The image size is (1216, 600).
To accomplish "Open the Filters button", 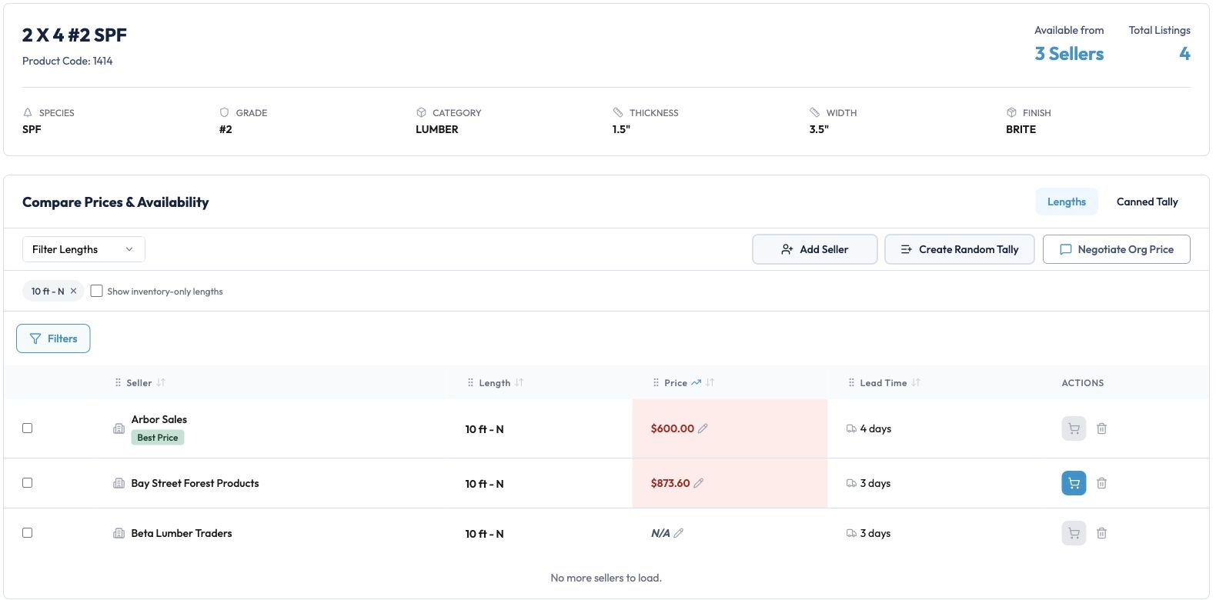I will [53, 338].
